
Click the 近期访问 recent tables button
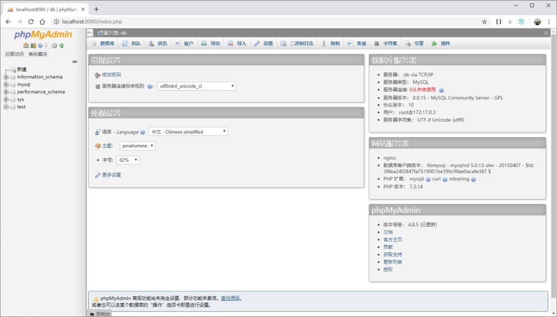coord(14,54)
